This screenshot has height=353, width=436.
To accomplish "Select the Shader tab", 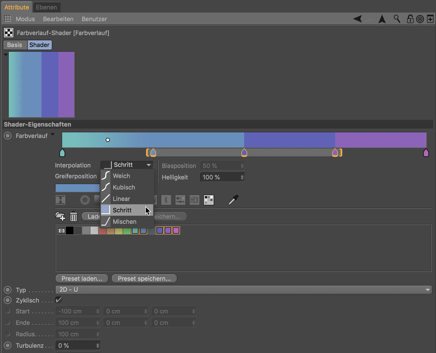I will coord(40,45).
